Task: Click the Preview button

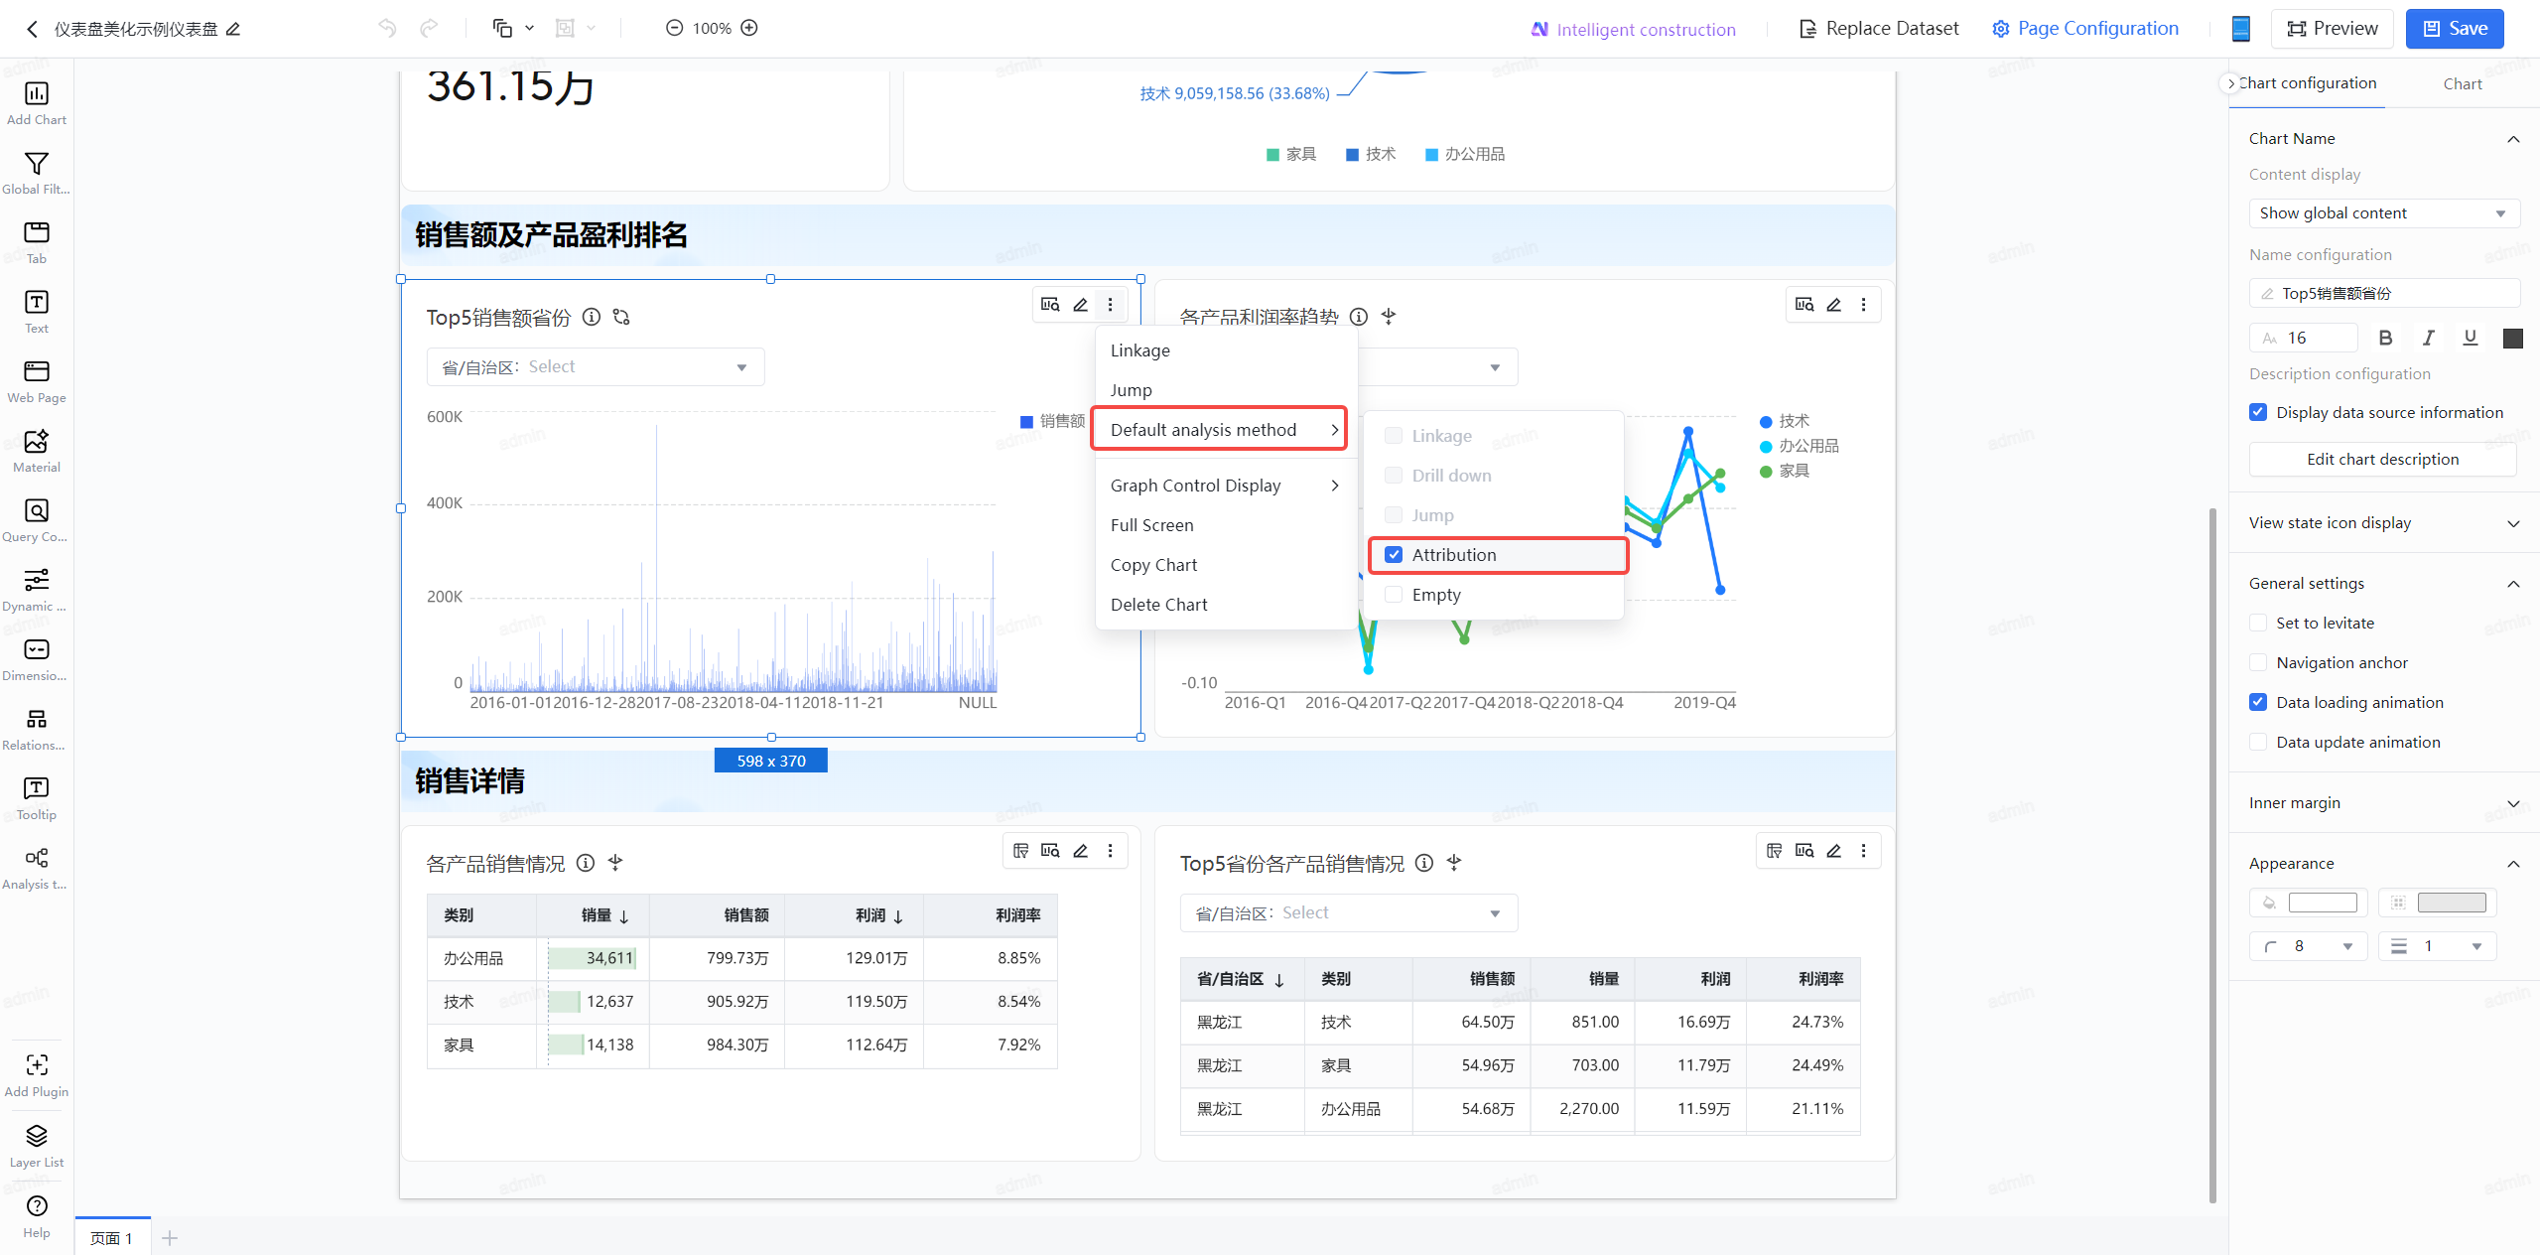Action: point(2332,29)
